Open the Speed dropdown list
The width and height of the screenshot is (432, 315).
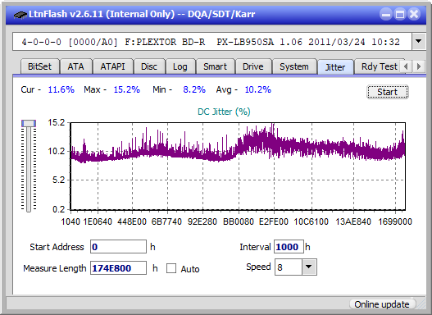(309, 267)
